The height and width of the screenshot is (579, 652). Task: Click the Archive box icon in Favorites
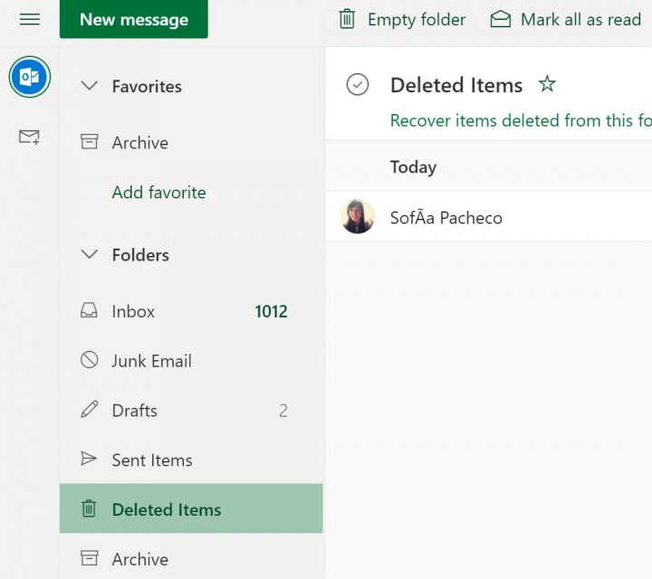click(89, 142)
